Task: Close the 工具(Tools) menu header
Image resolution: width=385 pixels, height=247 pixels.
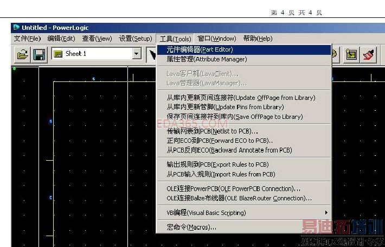Action: point(175,39)
